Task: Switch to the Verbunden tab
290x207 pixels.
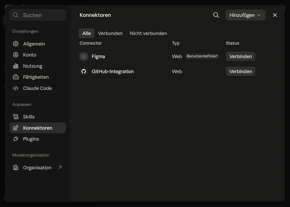Action: click(x=110, y=33)
